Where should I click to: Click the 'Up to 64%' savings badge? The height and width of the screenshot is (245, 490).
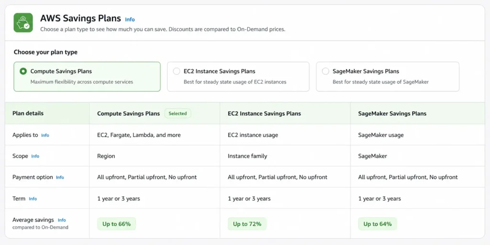[378, 224]
